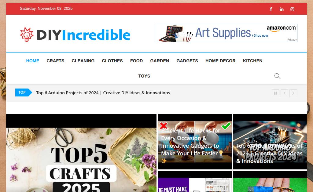
Task: Click the Amazon Shop now link
Action: [261, 35]
